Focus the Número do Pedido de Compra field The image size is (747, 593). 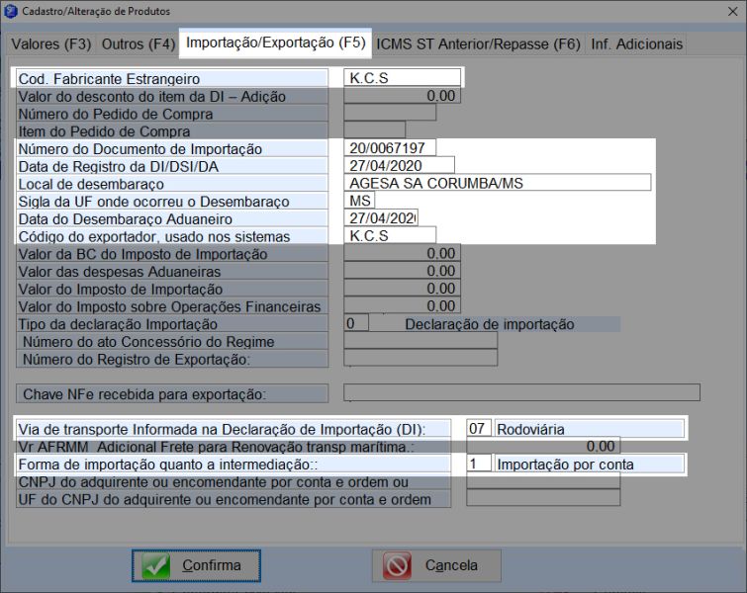pyautogui.click(x=390, y=113)
